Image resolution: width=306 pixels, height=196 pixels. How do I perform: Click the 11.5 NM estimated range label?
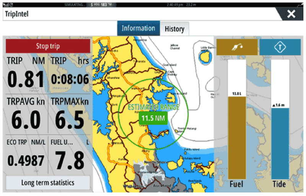153,118
